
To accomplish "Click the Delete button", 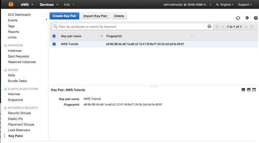I will point(119,16).
